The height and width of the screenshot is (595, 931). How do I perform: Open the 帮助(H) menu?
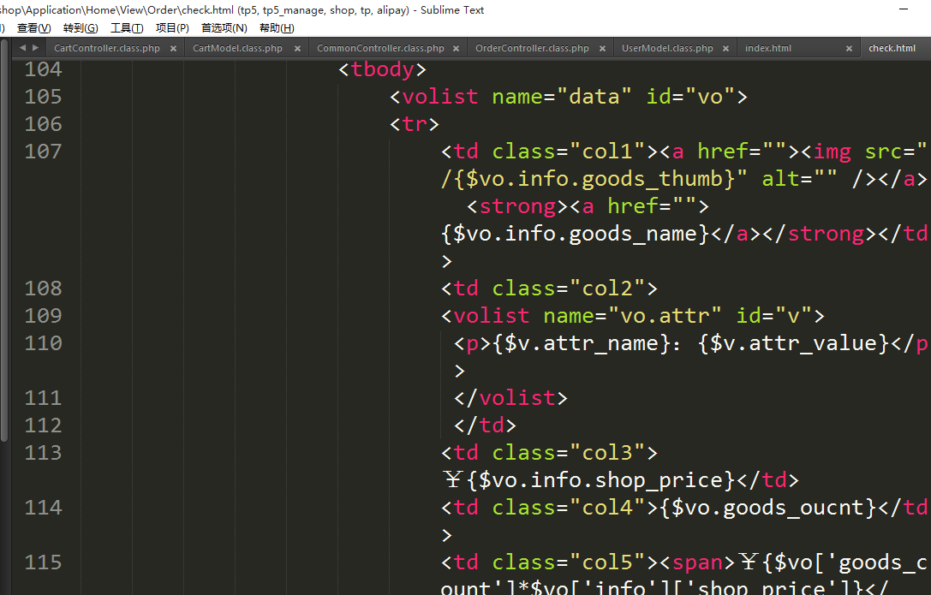coord(276,28)
